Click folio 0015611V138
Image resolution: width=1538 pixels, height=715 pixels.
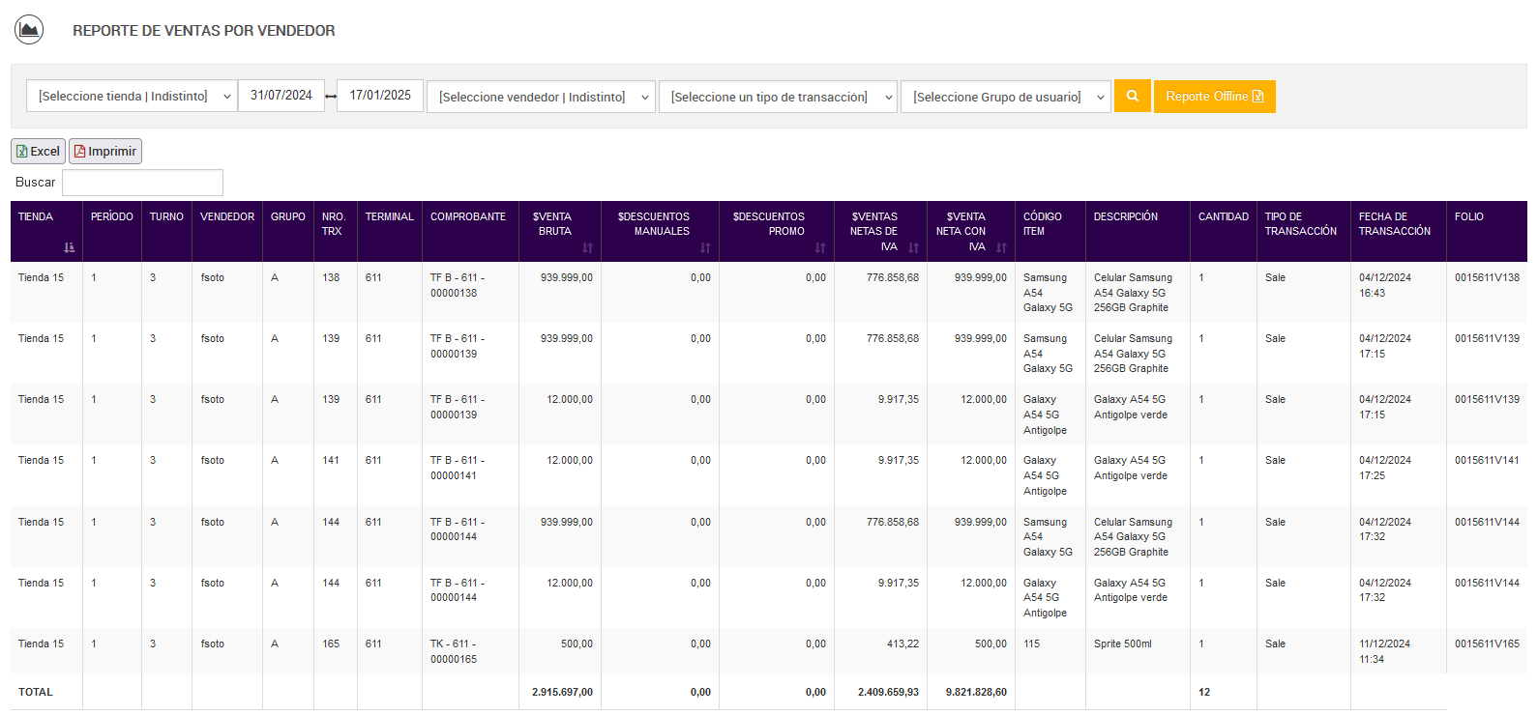click(x=1487, y=278)
